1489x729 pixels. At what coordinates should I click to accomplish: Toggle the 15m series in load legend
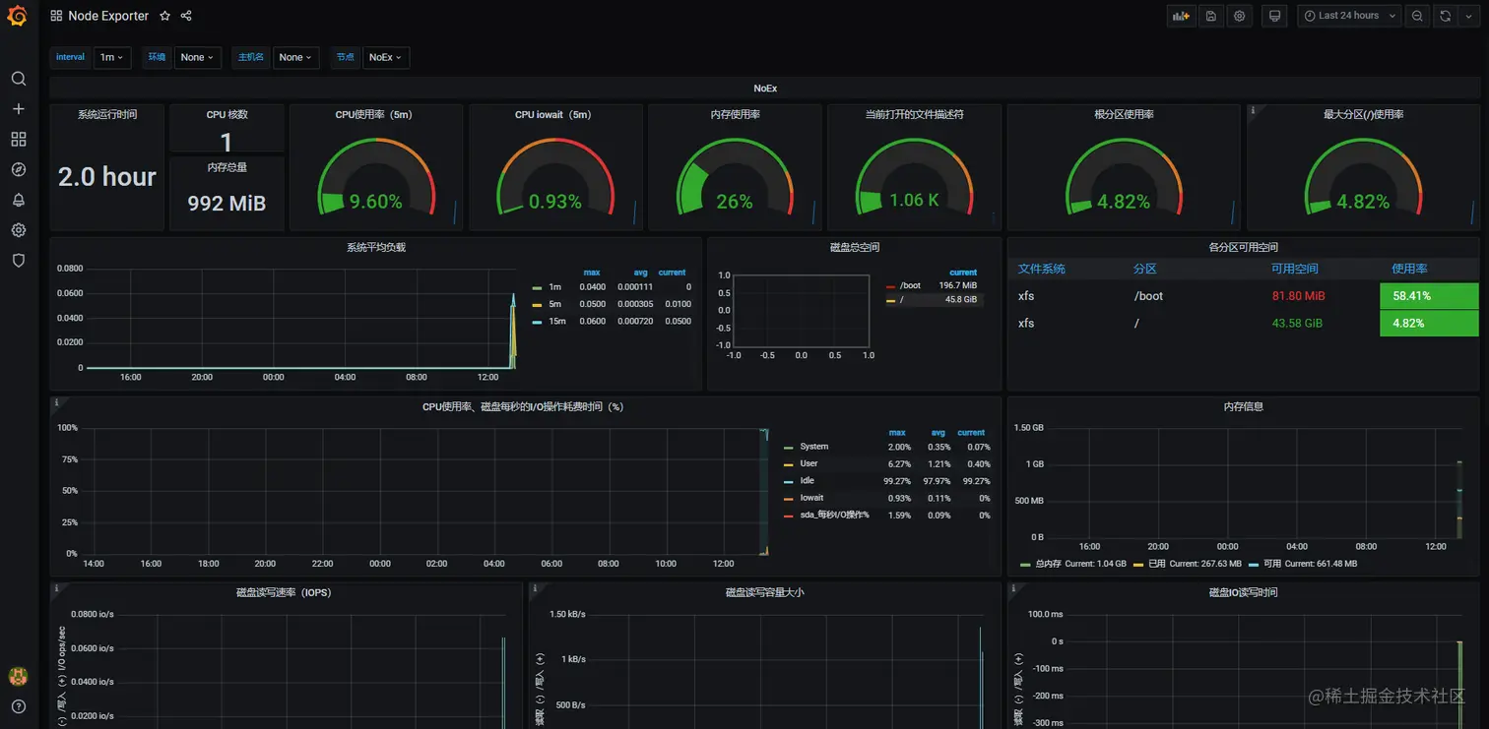[x=555, y=321]
